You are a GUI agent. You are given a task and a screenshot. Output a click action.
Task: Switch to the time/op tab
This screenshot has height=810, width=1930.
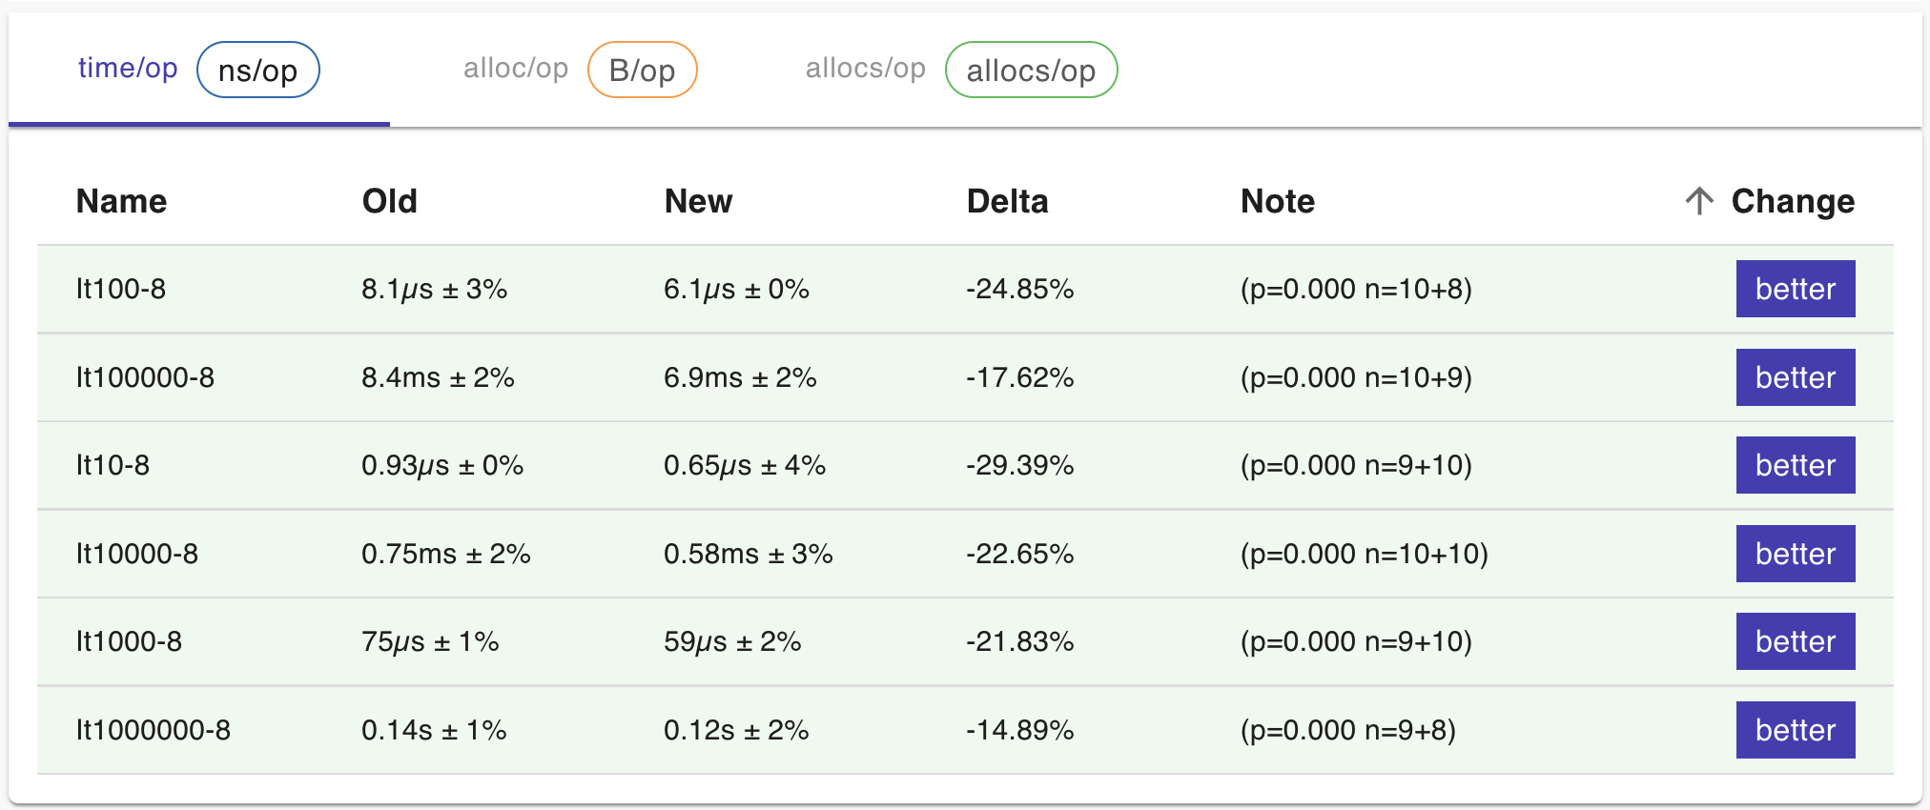pos(128,69)
